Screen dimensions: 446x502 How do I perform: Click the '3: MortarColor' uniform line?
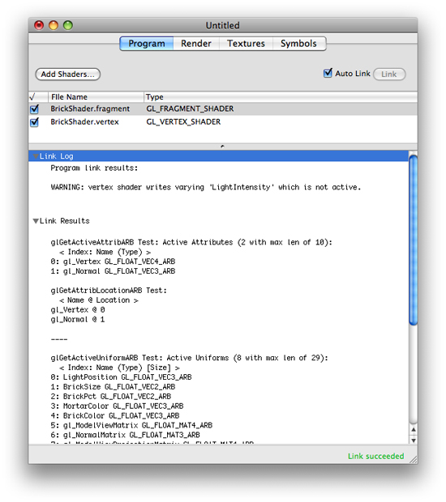[x=117, y=406]
